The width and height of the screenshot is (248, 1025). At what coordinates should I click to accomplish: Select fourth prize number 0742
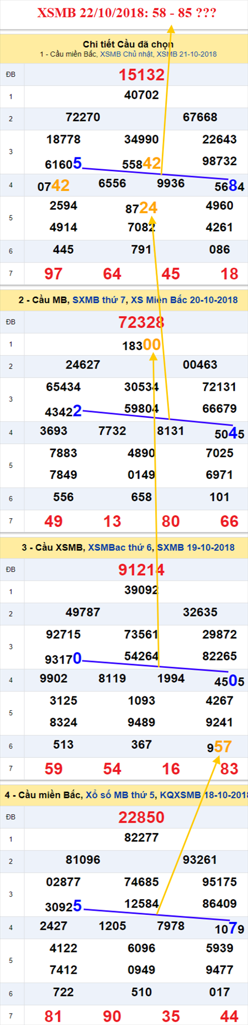54,185
